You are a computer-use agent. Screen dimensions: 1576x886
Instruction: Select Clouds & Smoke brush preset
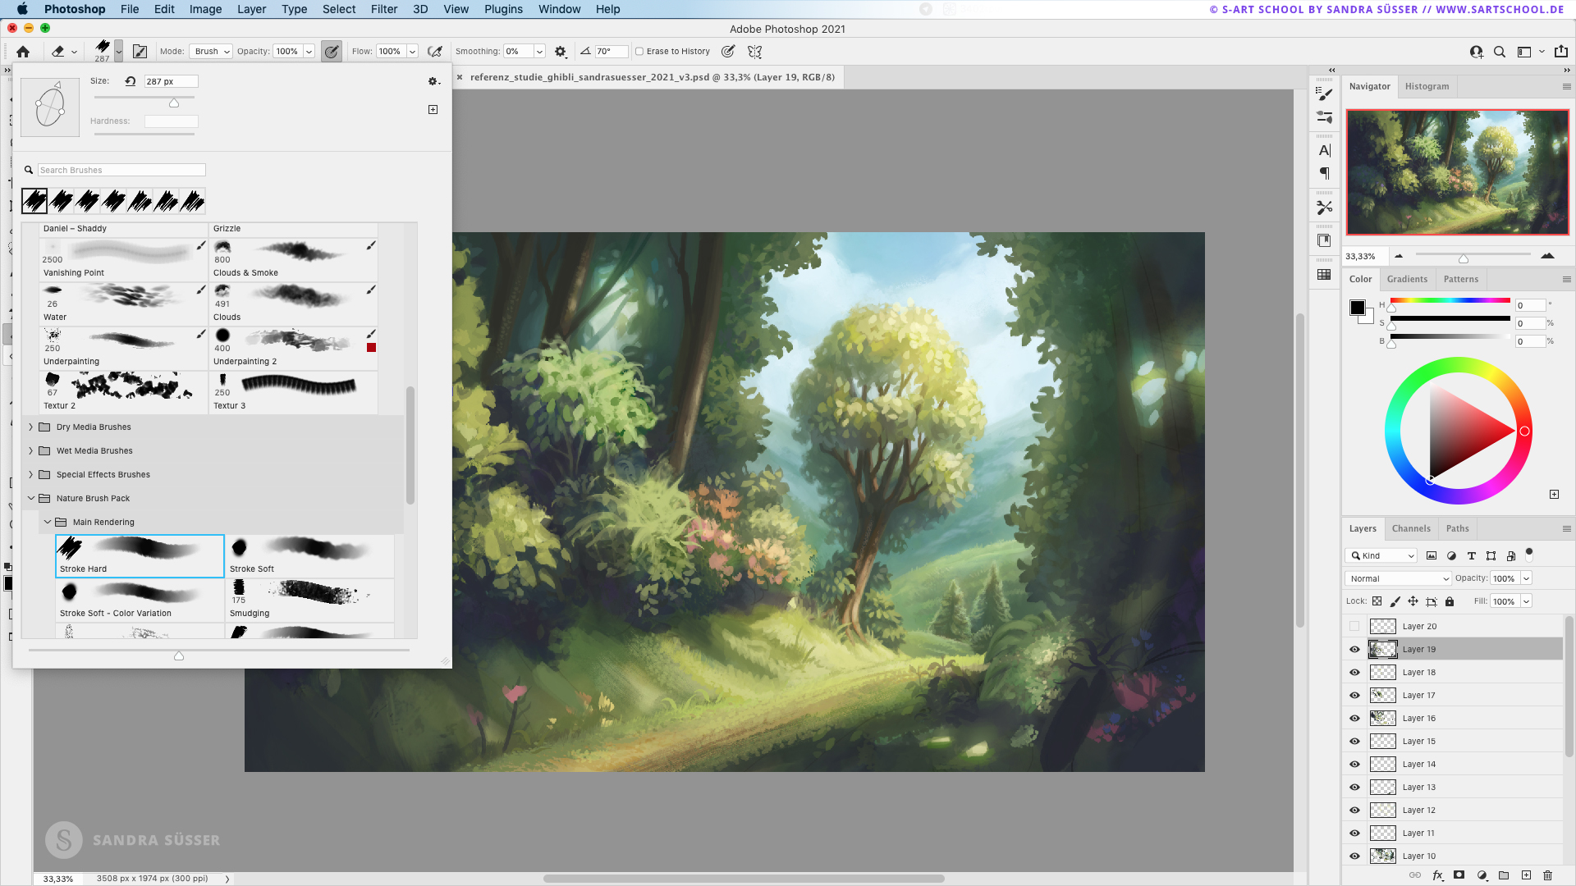[294, 260]
